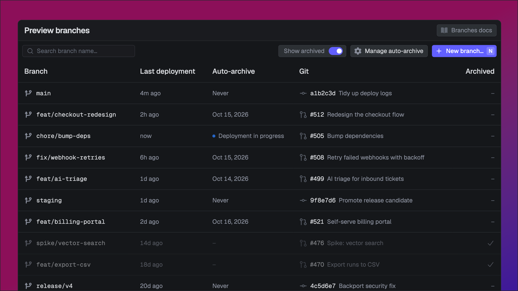This screenshot has height=291, width=518.
Task: Click the Branch column header
Action: click(x=36, y=71)
